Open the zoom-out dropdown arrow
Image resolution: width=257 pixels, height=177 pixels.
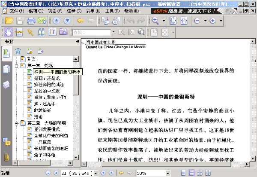click(205, 21)
